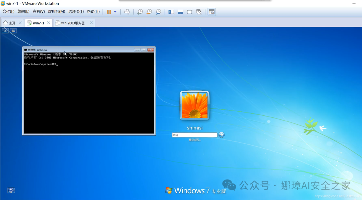Open the 虚拟机(M) menu

pyautogui.click(x=56, y=11)
